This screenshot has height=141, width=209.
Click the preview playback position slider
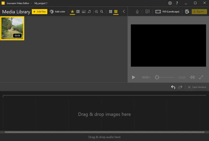coord(165,77)
